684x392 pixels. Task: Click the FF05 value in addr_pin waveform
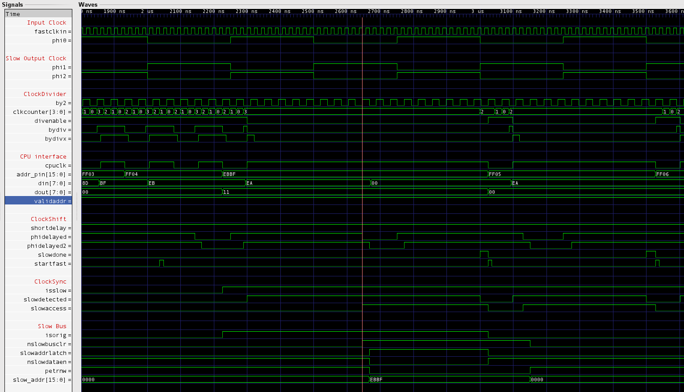point(495,174)
